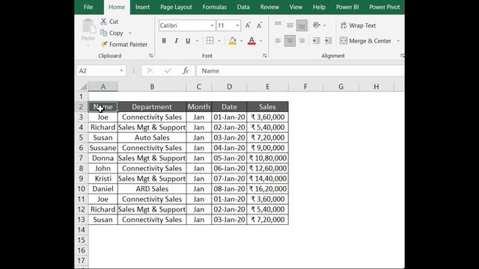Expand the font size 11 dropdown

pyautogui.click(x=237, y=25)
